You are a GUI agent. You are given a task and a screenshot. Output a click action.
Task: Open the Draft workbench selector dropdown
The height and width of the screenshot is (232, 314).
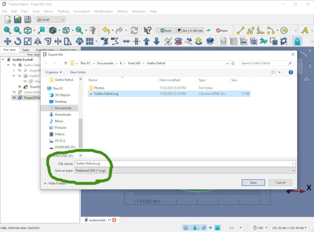[51, 20]
